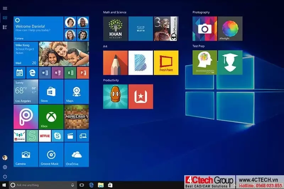The height and width of the screenshot is (189, 284).
Task: Open the Power options button
Action: (5, 177)
